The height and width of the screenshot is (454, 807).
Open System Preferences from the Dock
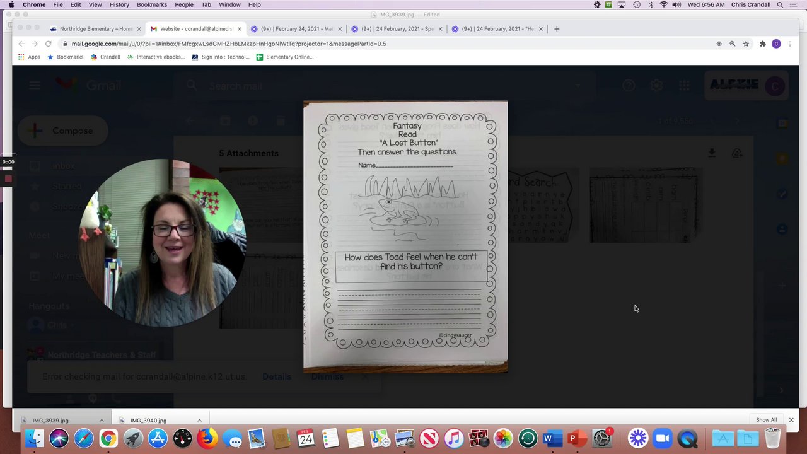(602, 438)
